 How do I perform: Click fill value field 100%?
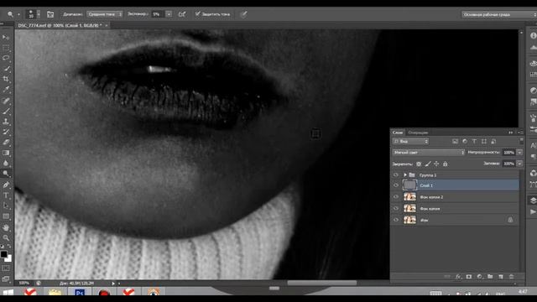point(509,164)
